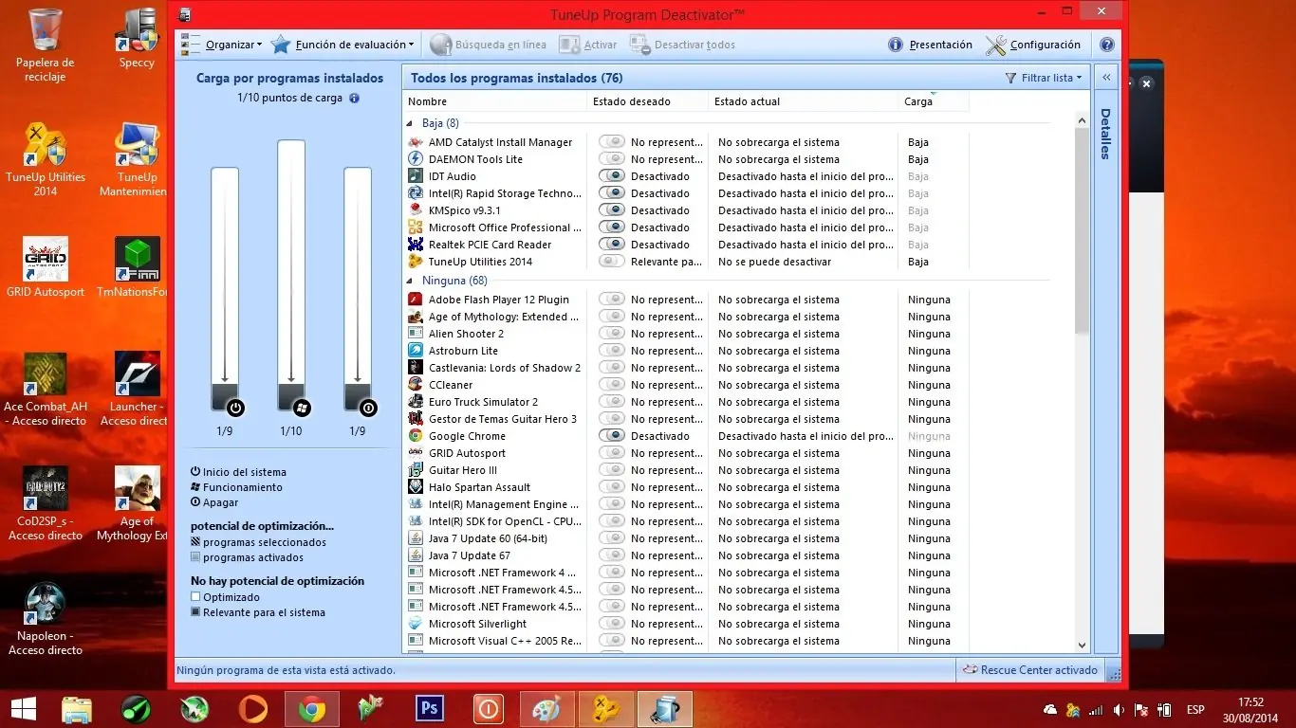Click the Funcionamiento load gauge bar
Viewport: 1296px width, 728px height.
pos(291,276)
